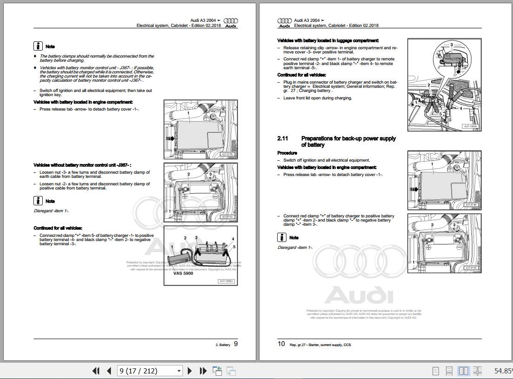The width and height of the screenshot is (513, 379).
Task: Click heading '2.11 Preparations for back-up power supply'
Action: 336,141
